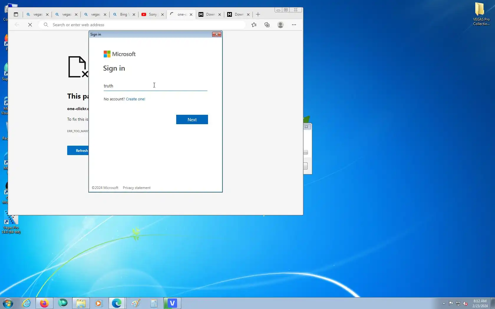
Task: Click the Show desktop strip
Action: pyautogui.click(x=493, y=303)
